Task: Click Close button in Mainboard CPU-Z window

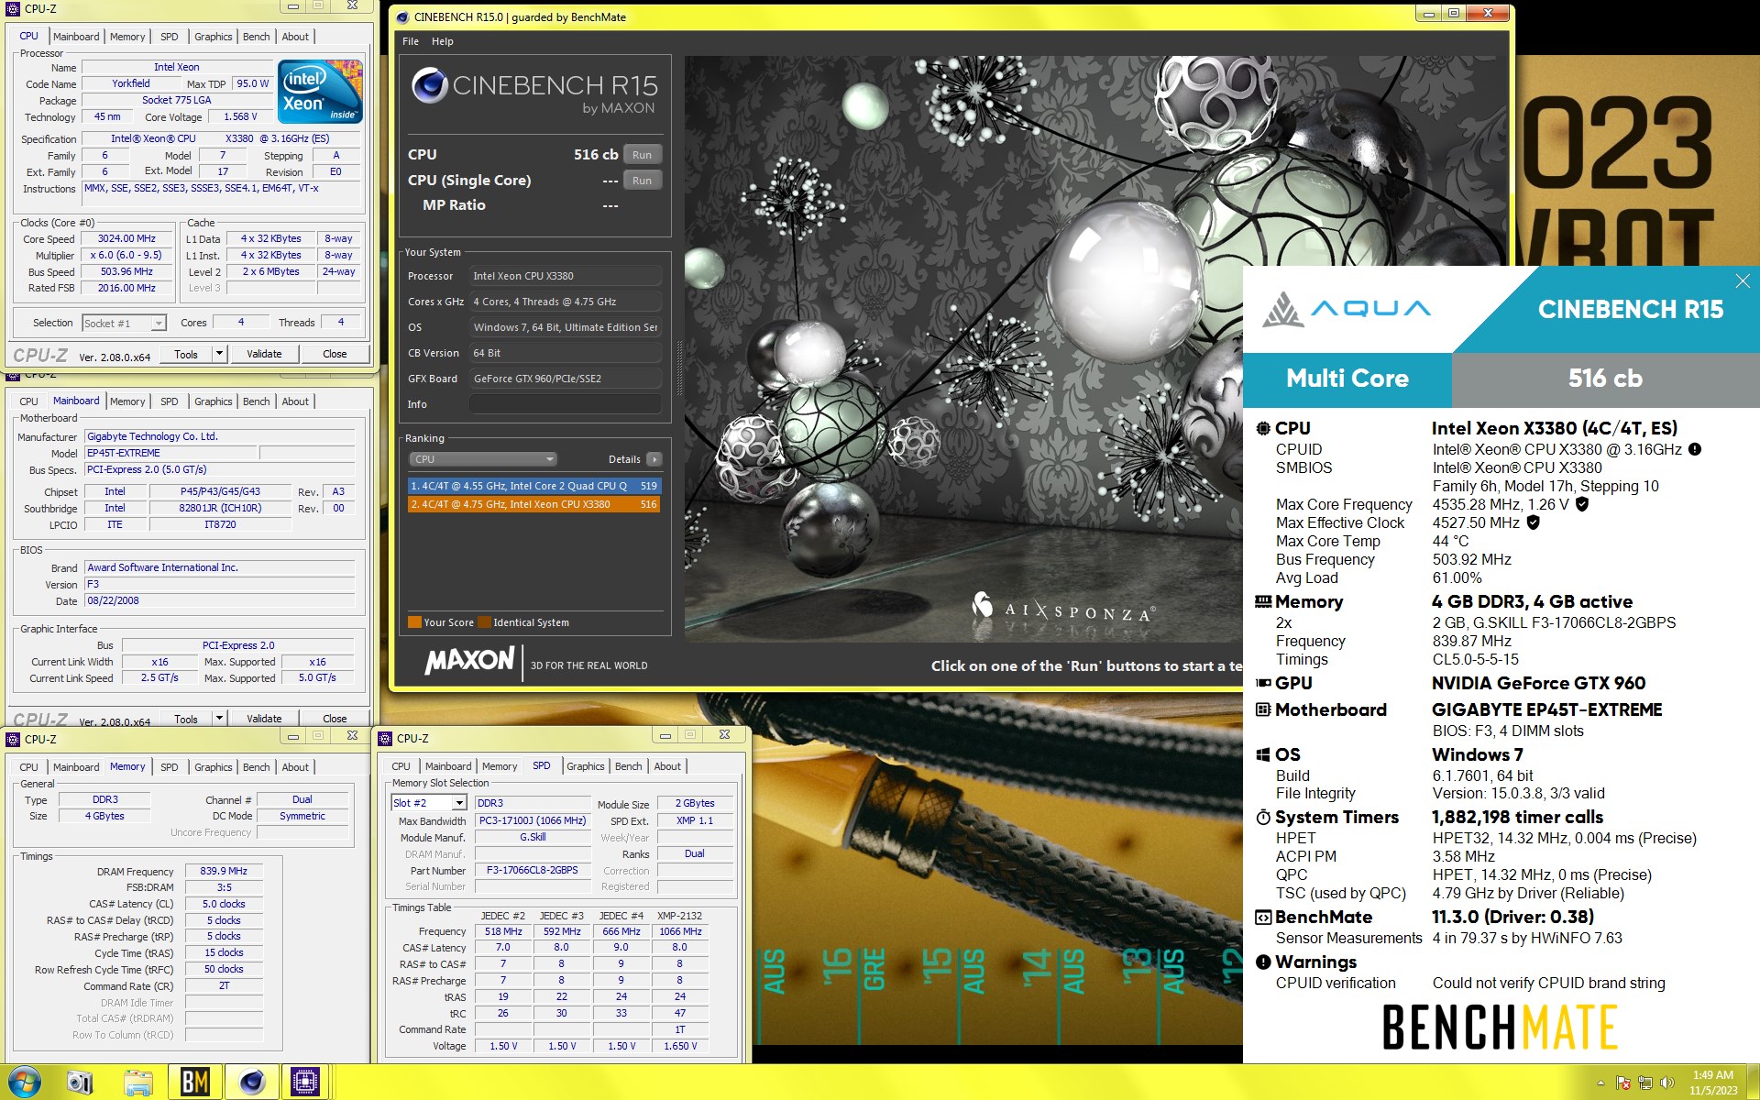Action: [x=335, y=719]
